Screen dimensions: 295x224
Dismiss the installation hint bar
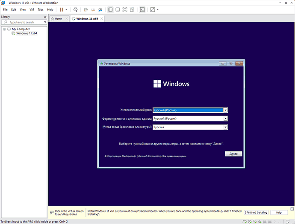coord(292,209)
